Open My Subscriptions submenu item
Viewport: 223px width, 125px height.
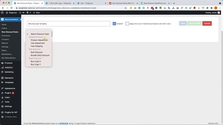[x=8, y=58]
